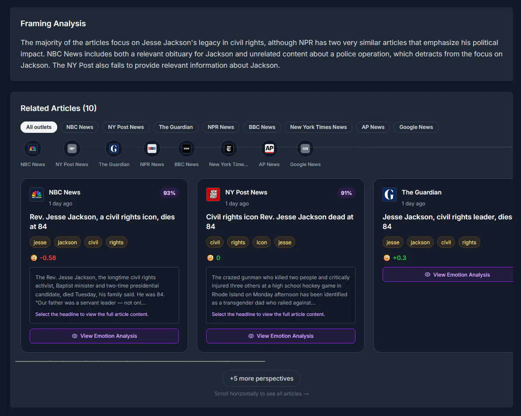The width and height of the screenshot is (521, 416).
Task: Click the BBC News timeline icon
Action: click(186, 149)
